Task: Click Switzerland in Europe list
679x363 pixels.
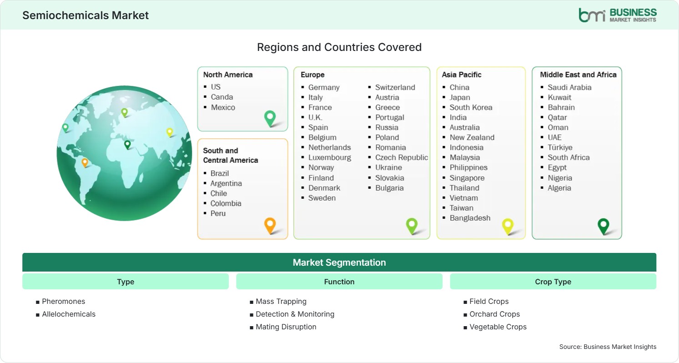Action: [395, 87]
